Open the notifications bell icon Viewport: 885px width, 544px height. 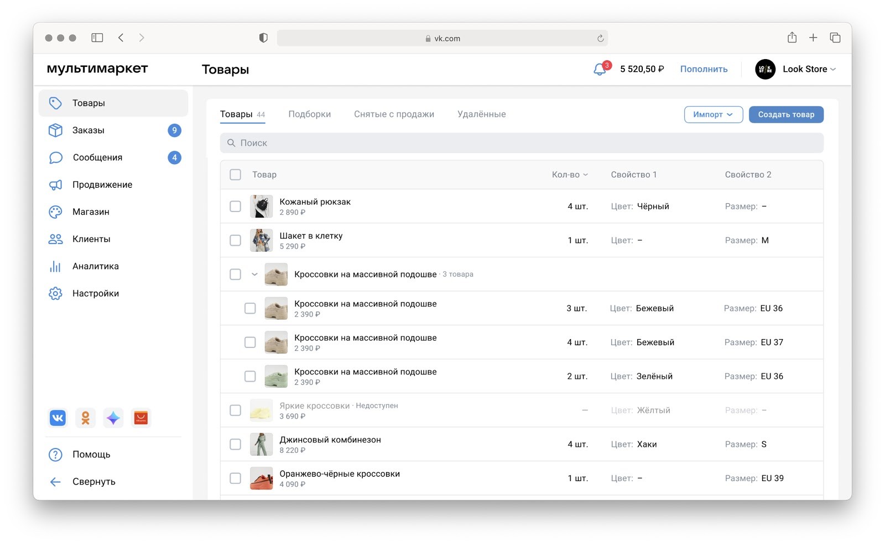(600, 70)
